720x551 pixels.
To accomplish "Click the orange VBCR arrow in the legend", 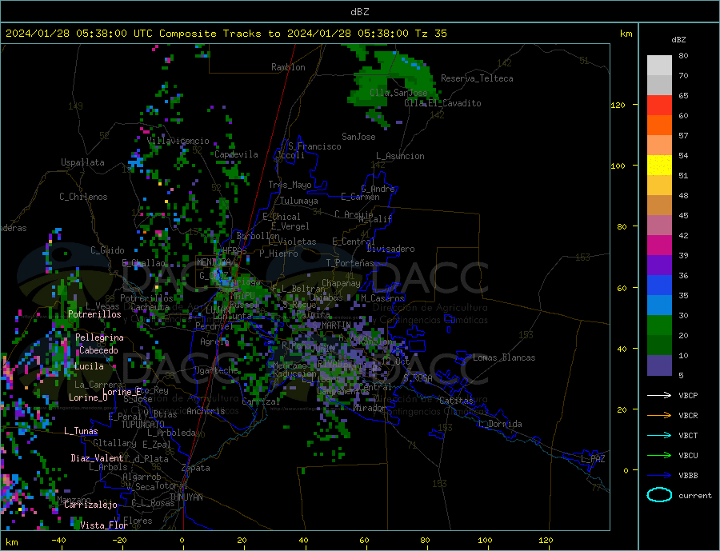I will coord(659,416).
